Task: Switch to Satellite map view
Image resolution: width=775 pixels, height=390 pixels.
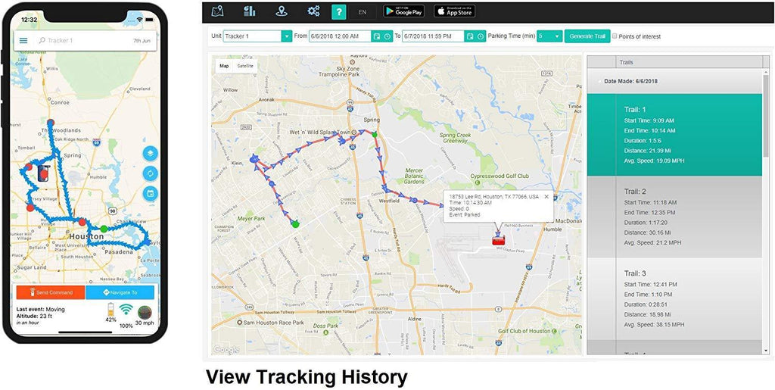Action: point(245,66)
